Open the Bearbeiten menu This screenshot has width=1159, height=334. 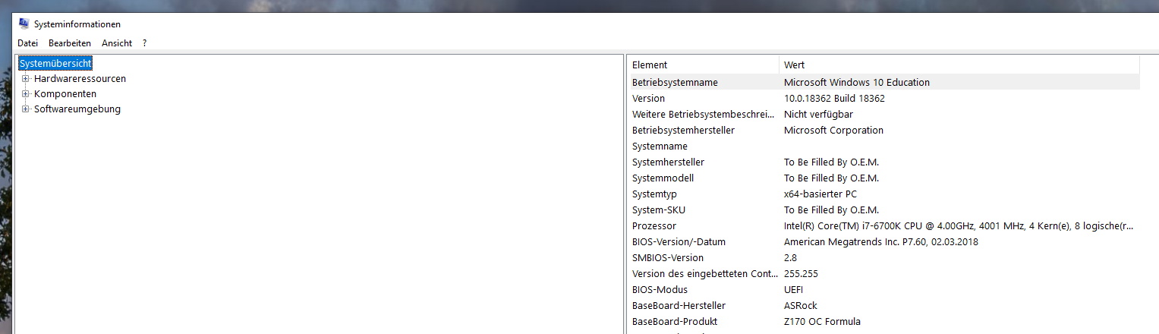pos(70,43)
